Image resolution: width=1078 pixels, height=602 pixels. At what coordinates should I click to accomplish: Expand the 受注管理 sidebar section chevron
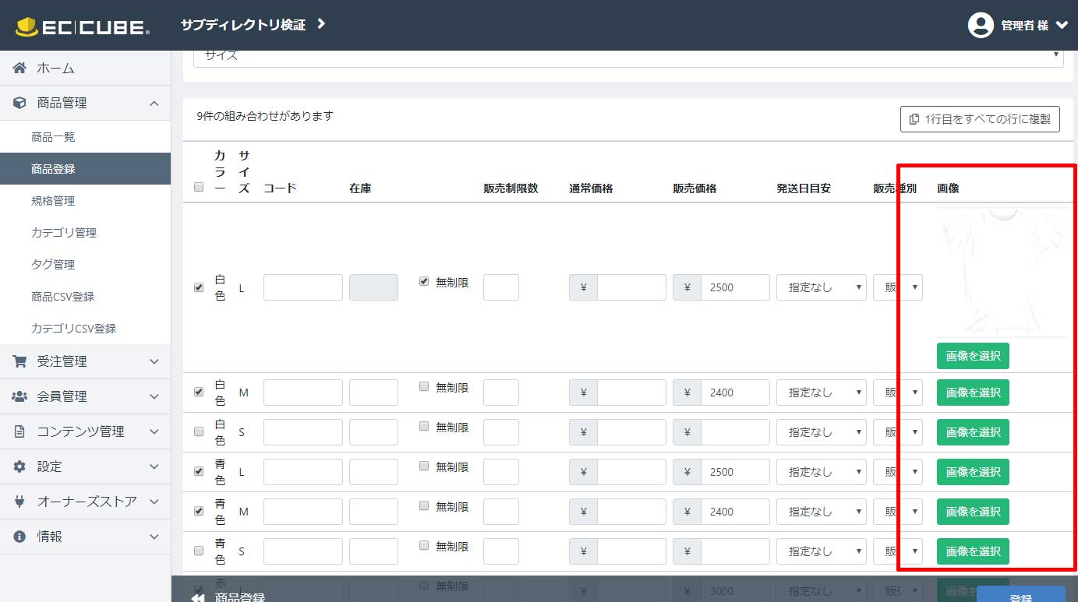coord(154,361)
